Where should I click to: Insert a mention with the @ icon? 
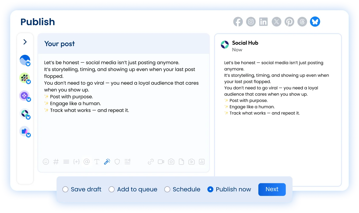click(87, 162)
